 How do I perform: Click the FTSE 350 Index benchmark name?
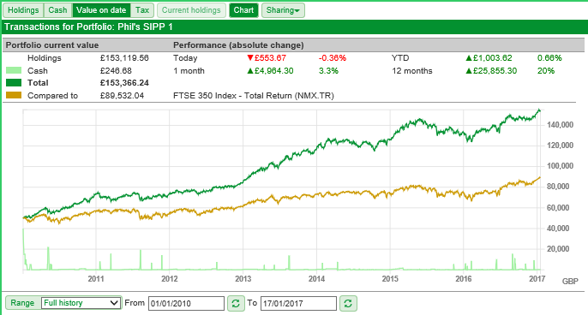(254, 96)
